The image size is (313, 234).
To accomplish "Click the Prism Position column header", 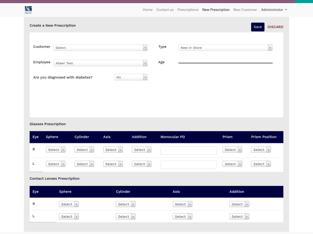I will pos(264,137).
